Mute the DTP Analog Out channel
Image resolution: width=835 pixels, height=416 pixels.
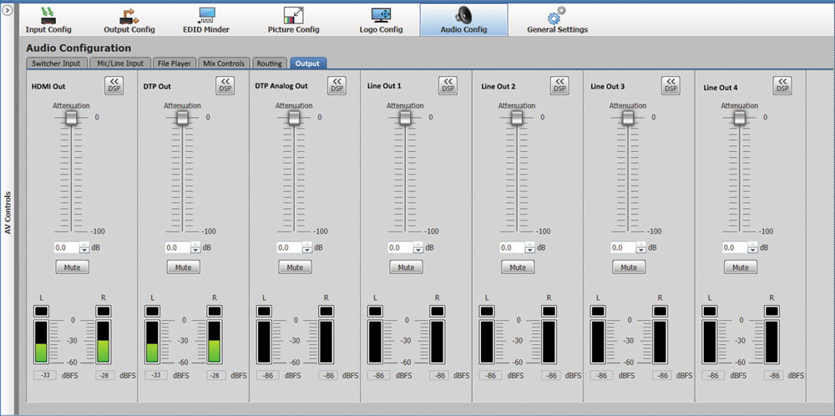pyautogui.click(x=294, y=267)
